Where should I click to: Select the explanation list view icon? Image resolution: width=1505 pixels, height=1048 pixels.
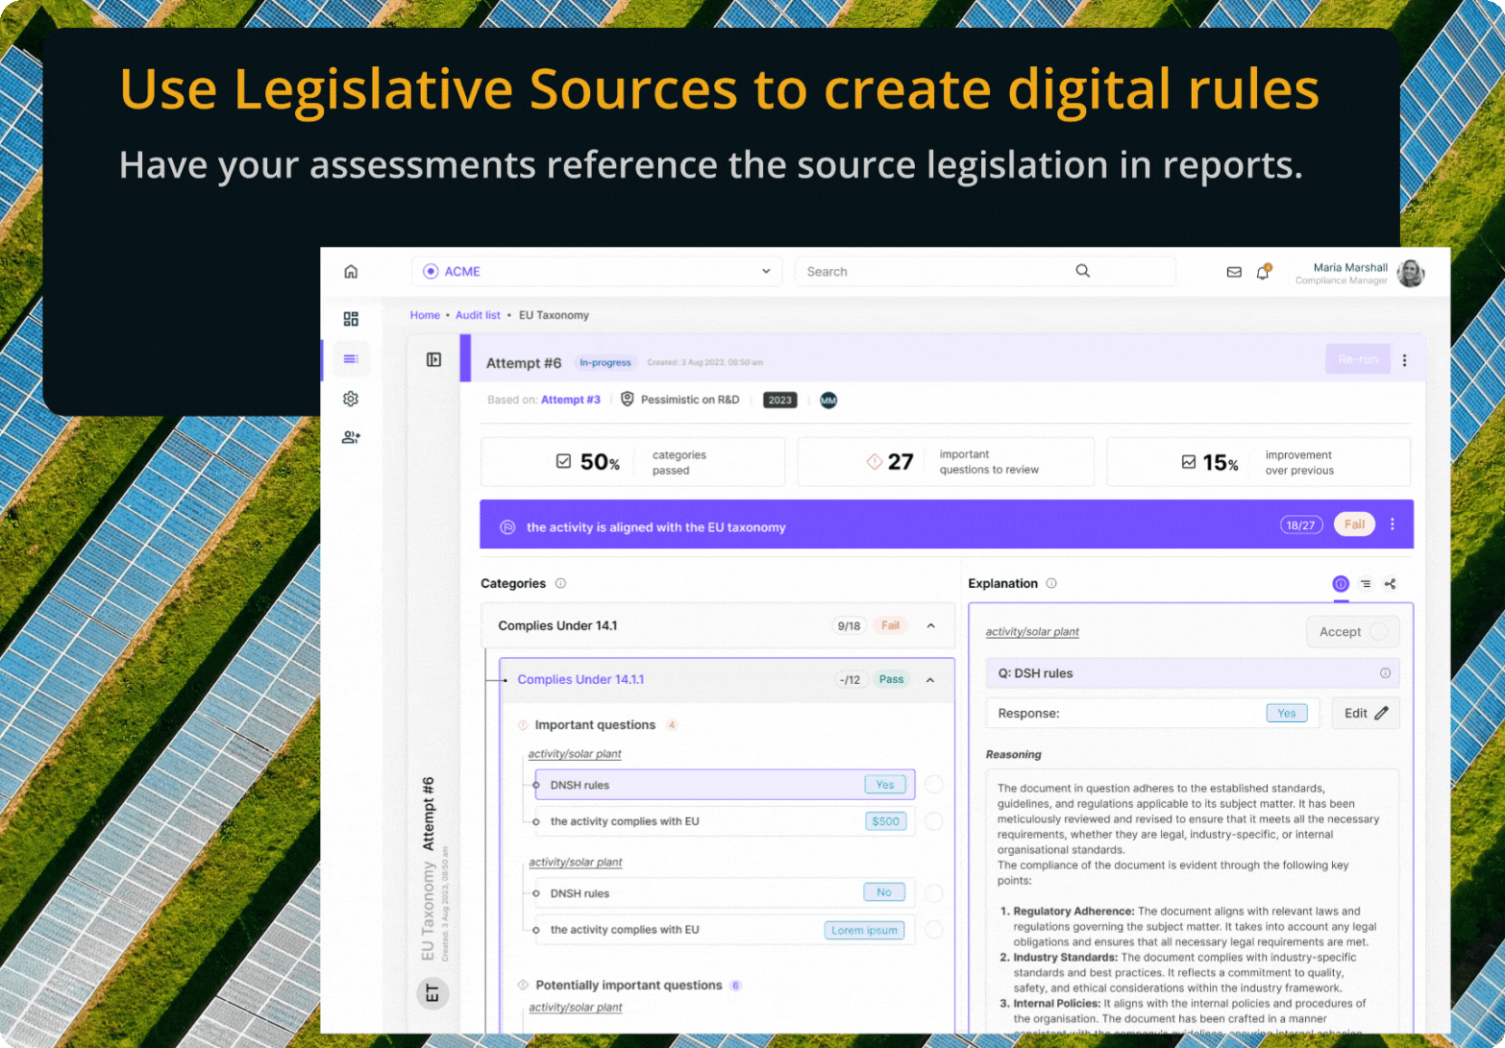point(1366,584)
